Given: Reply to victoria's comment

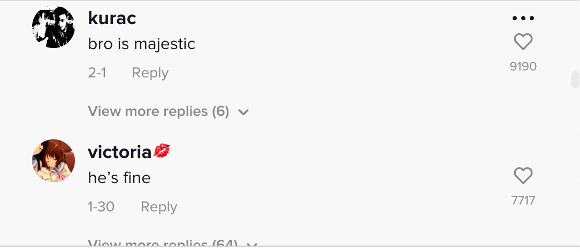Looking at the screenshot, I should pyautogui.click(x=159, y=207).
